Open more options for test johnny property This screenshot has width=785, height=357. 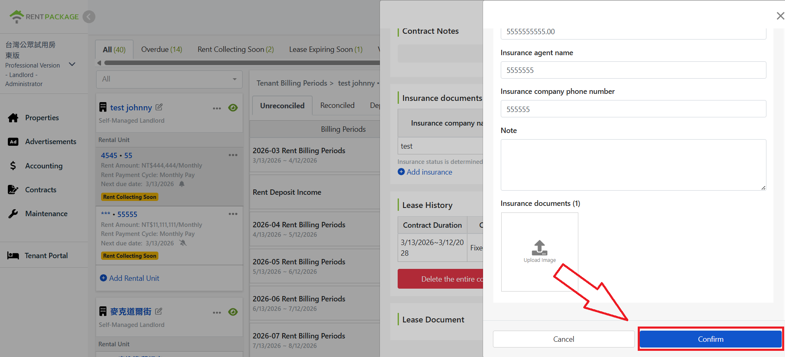click(x=217, y=108)
